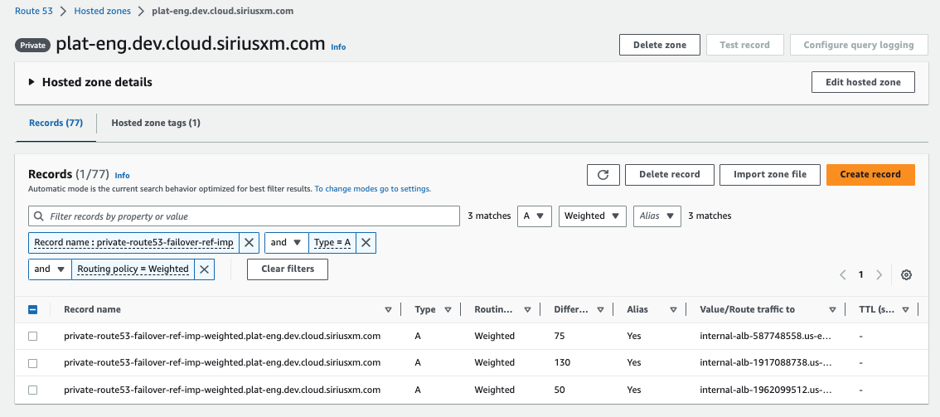Sort by TTL column arrow
This screenshot has height=417, width=940.
coord(905,310)
